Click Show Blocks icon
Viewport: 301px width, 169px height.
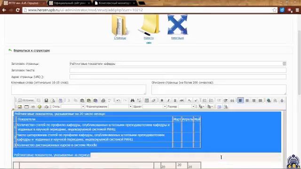[x=226, y=107]
